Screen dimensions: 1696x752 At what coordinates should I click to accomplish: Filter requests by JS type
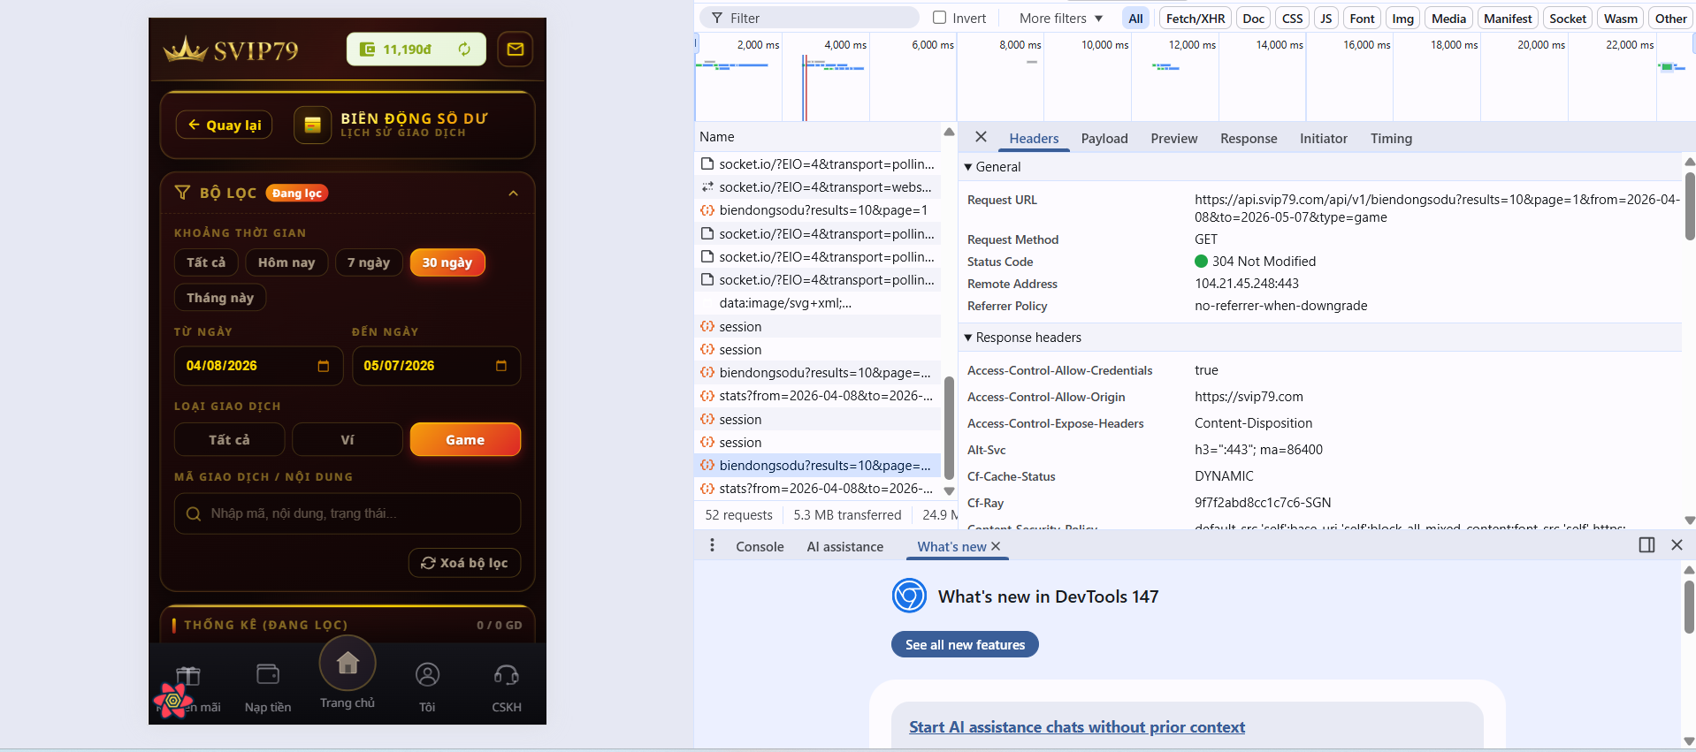point(1325,18)
